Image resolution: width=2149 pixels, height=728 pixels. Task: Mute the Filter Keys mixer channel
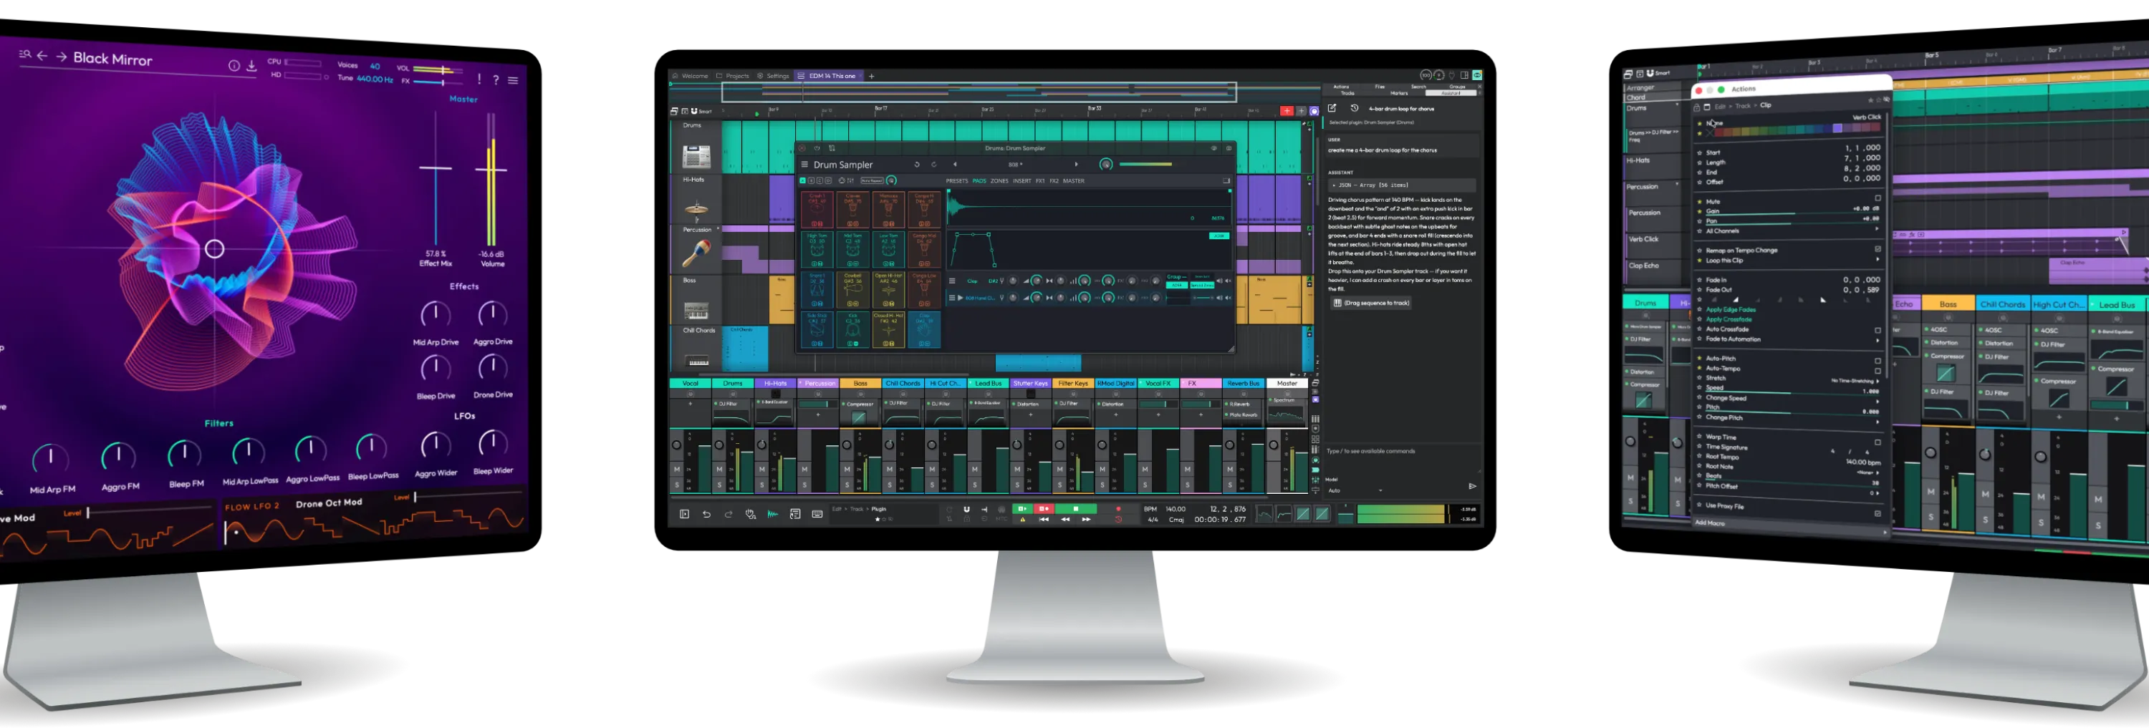tap(1059, 470)
